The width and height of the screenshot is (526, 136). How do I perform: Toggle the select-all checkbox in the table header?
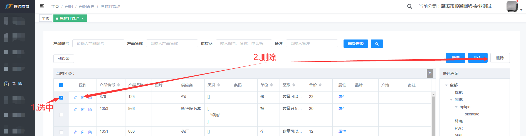[61, 85]
